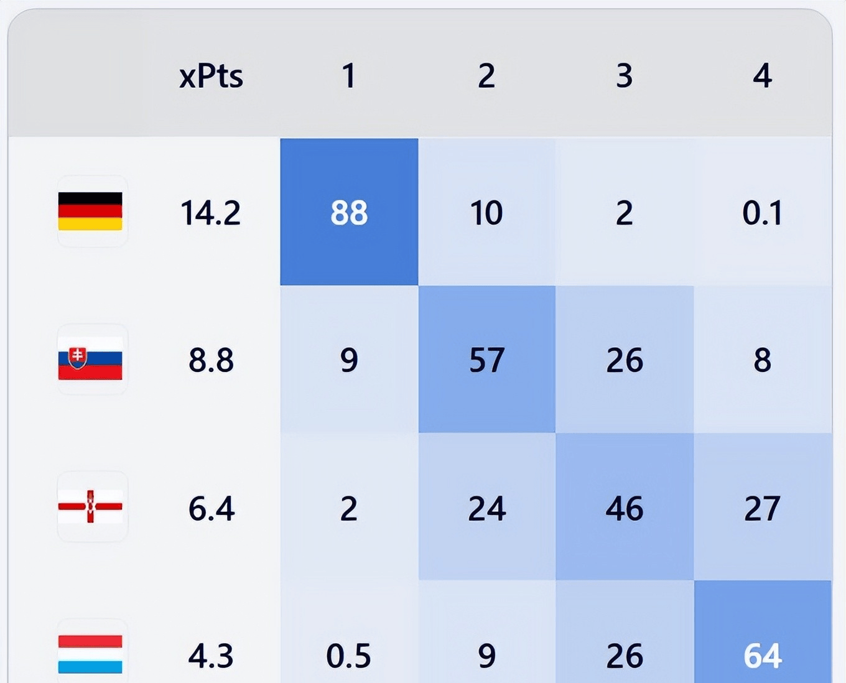Viewport: 846px width, 683px height.
Task: Click the Germany flag icon
Action: 90,211
